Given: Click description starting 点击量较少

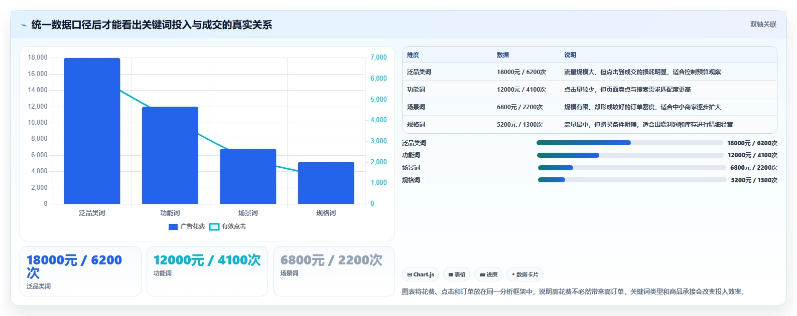Looking at the screenshot, I should 627,90.
